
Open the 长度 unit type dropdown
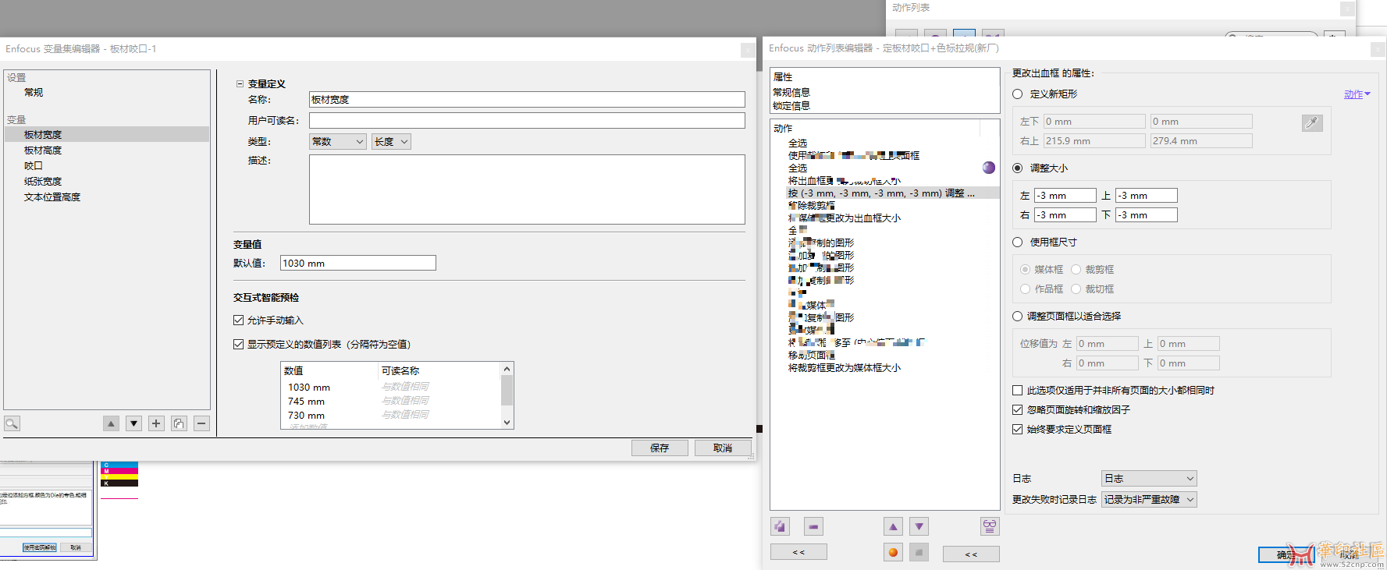tap(391, 142)
